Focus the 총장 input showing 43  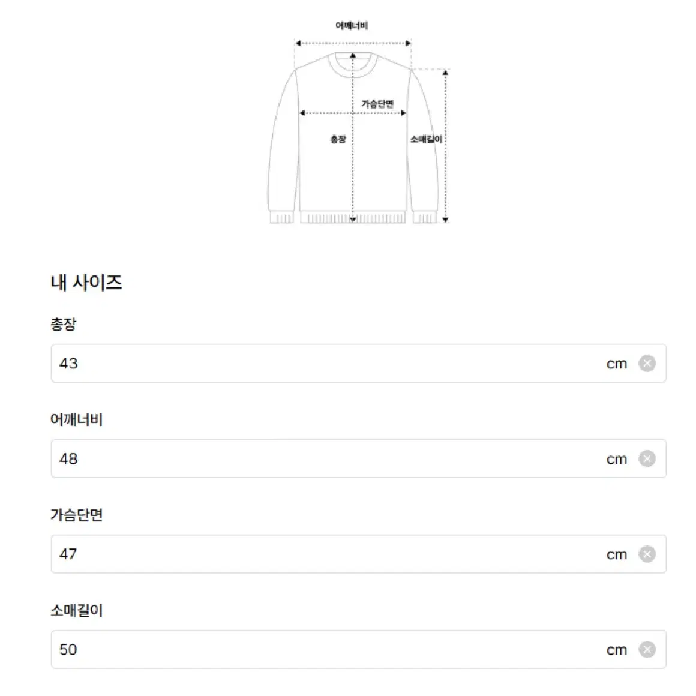coord(358,363)
